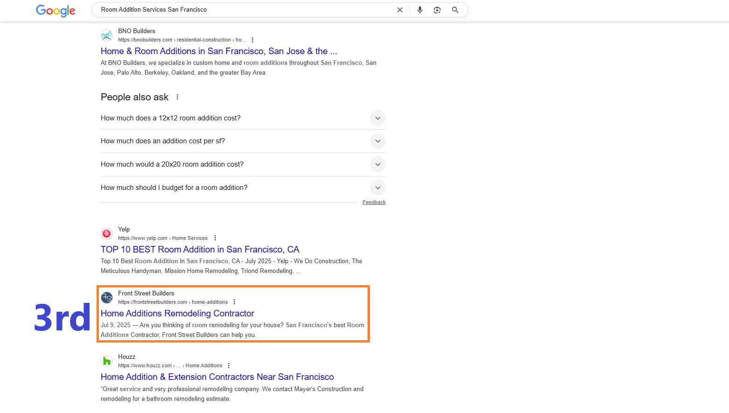This screenshot has width=729, height=413.
Task: Click the 'How much does a 12x12 room addition cost?' text
Action: coord(171,118)
